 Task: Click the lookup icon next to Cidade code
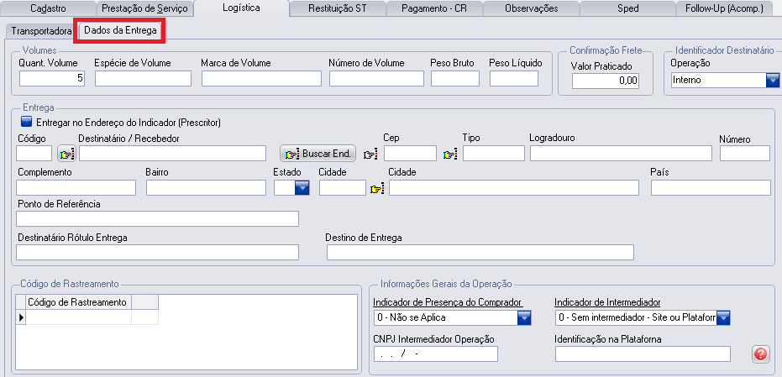click(376, 188)
